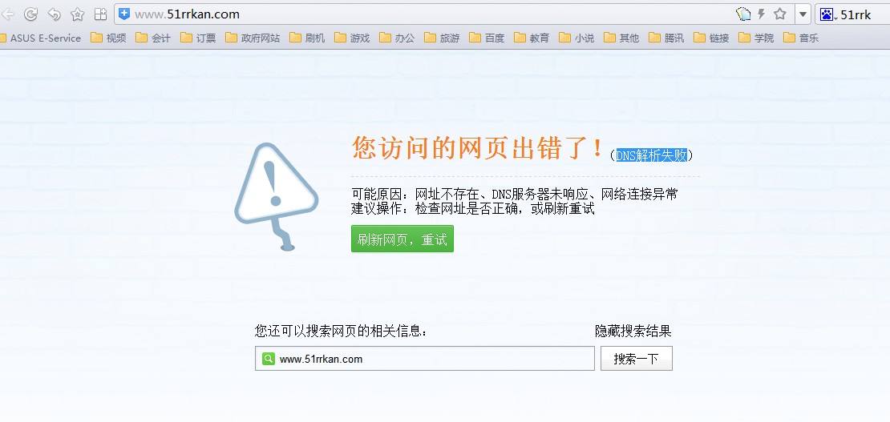The width and height of the screenshot is (890, 422).
Task: Open the 其他 bookmark folder
Action: point(621,38)
